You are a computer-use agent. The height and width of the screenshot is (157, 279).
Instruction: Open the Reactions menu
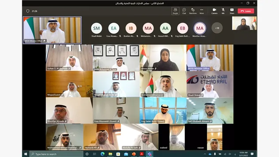(193, 11)
